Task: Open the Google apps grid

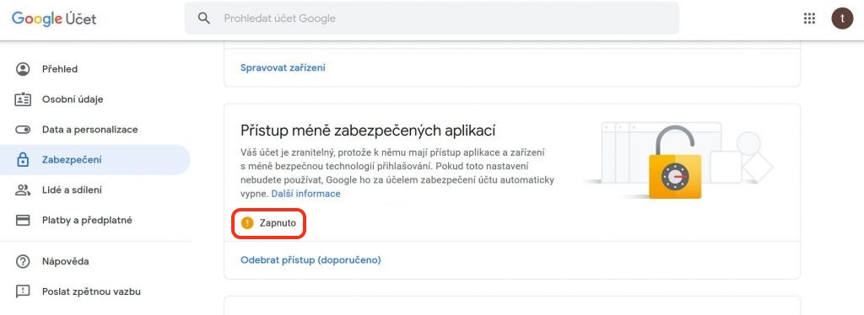Action: tap(809, 19)
